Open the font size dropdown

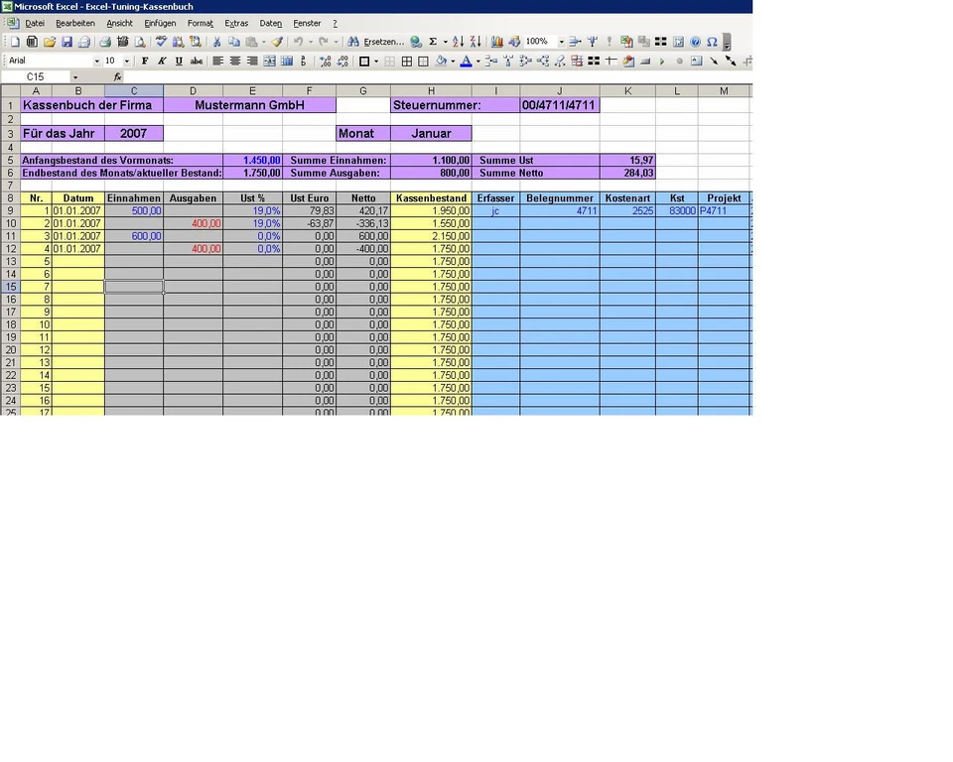[126, 61]
